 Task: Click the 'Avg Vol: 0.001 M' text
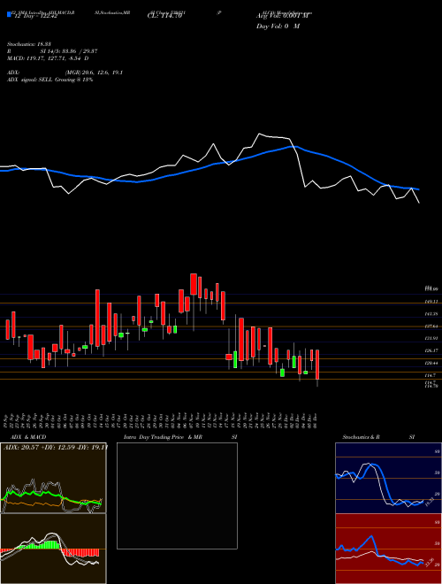coord(283,16)
